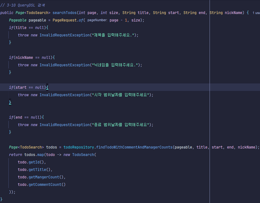This screenshot has width=260, height=203.
Task: Click the "String end" parameter in the signature
Action: click(194, 13)
